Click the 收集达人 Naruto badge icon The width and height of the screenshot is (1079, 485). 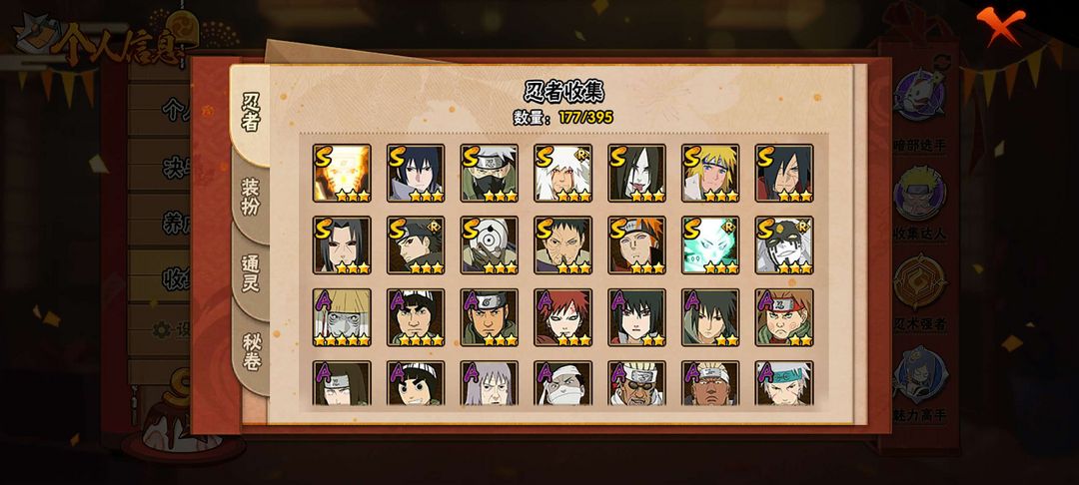pos(920,193)
